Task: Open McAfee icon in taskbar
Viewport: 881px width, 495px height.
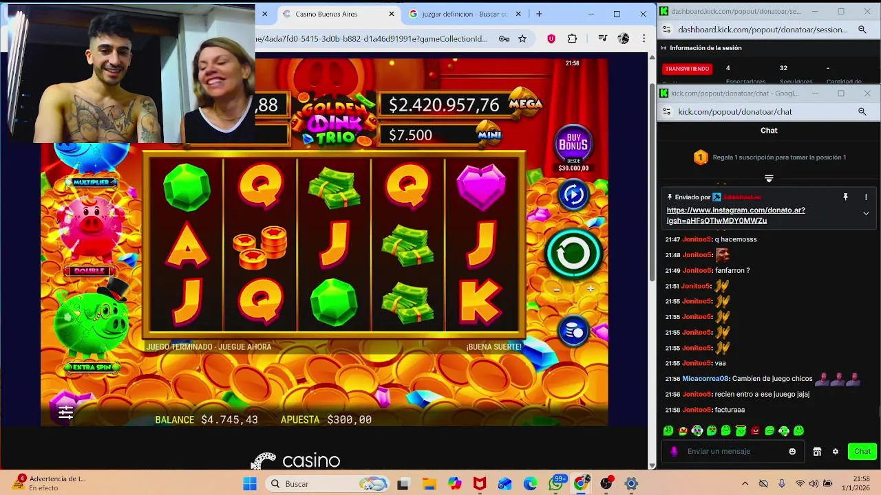Action: point(480,484)
